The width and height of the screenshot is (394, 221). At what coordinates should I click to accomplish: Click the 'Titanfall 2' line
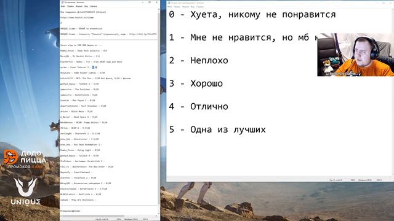point(78,177)
